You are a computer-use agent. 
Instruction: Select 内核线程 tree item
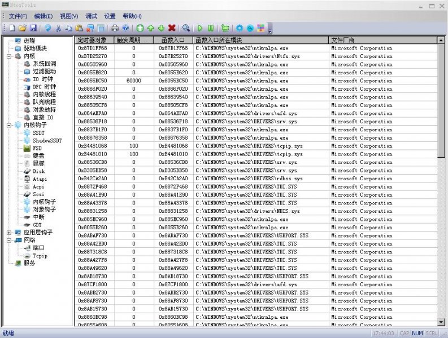45,94
